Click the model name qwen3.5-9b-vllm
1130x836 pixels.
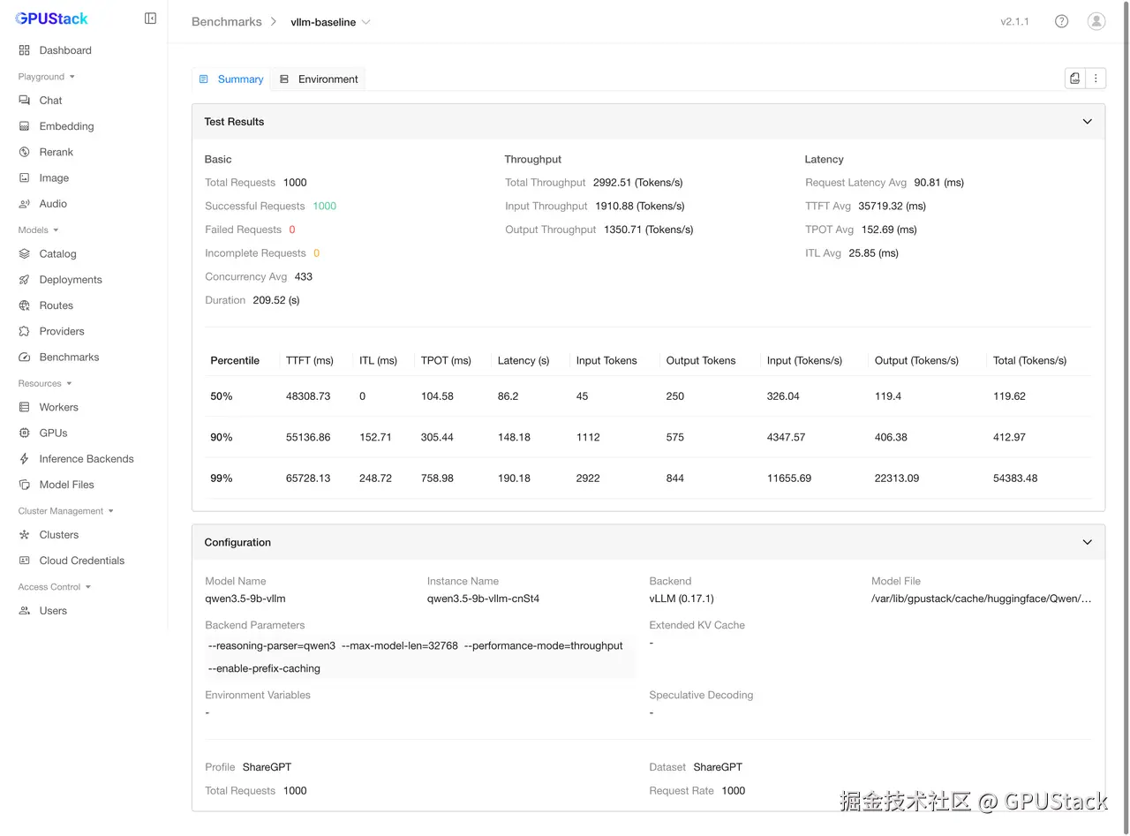click(245, 599)
